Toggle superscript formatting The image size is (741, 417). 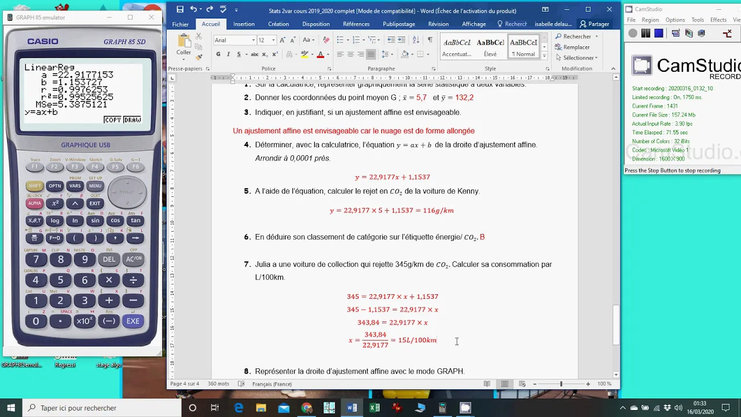pyautogui.click(x=274, y=54)
